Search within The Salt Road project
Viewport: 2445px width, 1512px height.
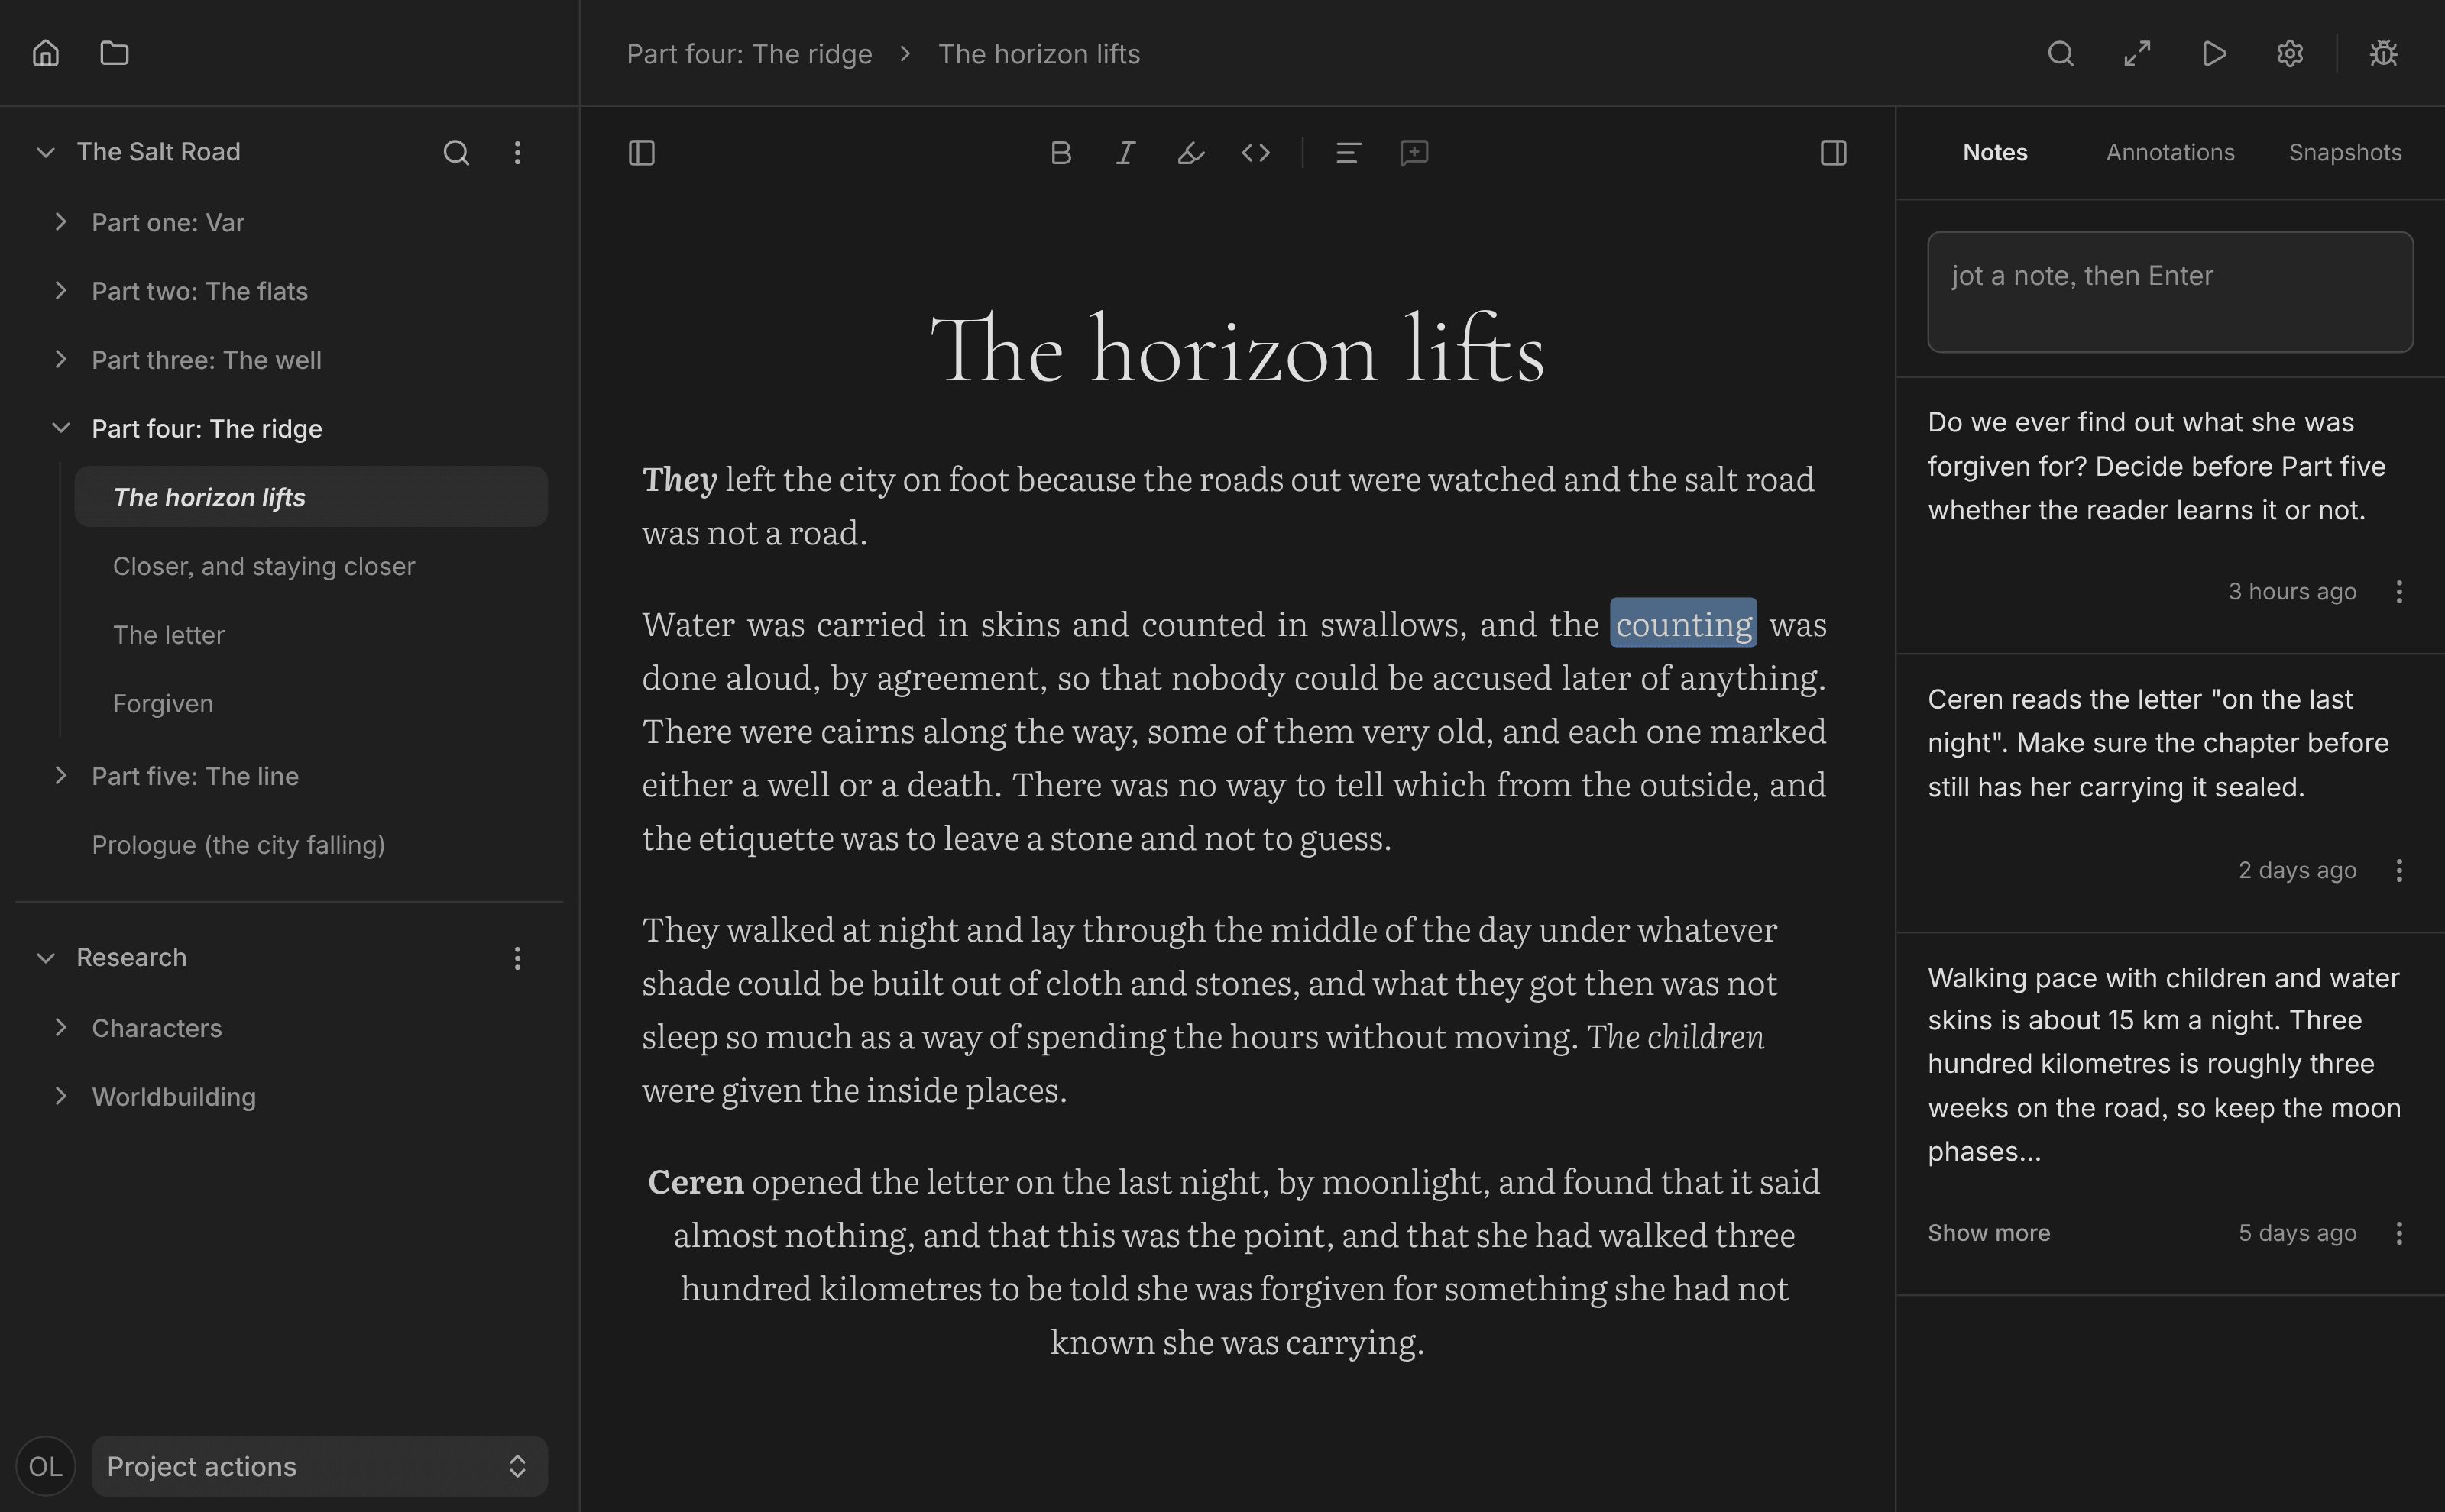(x=456, y=152)
